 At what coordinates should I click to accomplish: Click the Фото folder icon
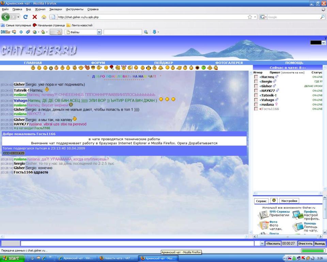click(263, 225)
